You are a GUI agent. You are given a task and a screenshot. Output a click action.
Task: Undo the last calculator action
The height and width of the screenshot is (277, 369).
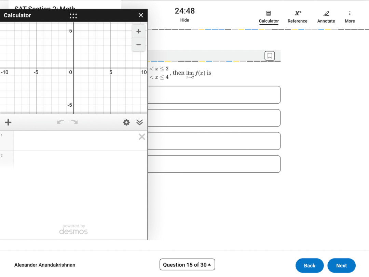tap(60, 122)
